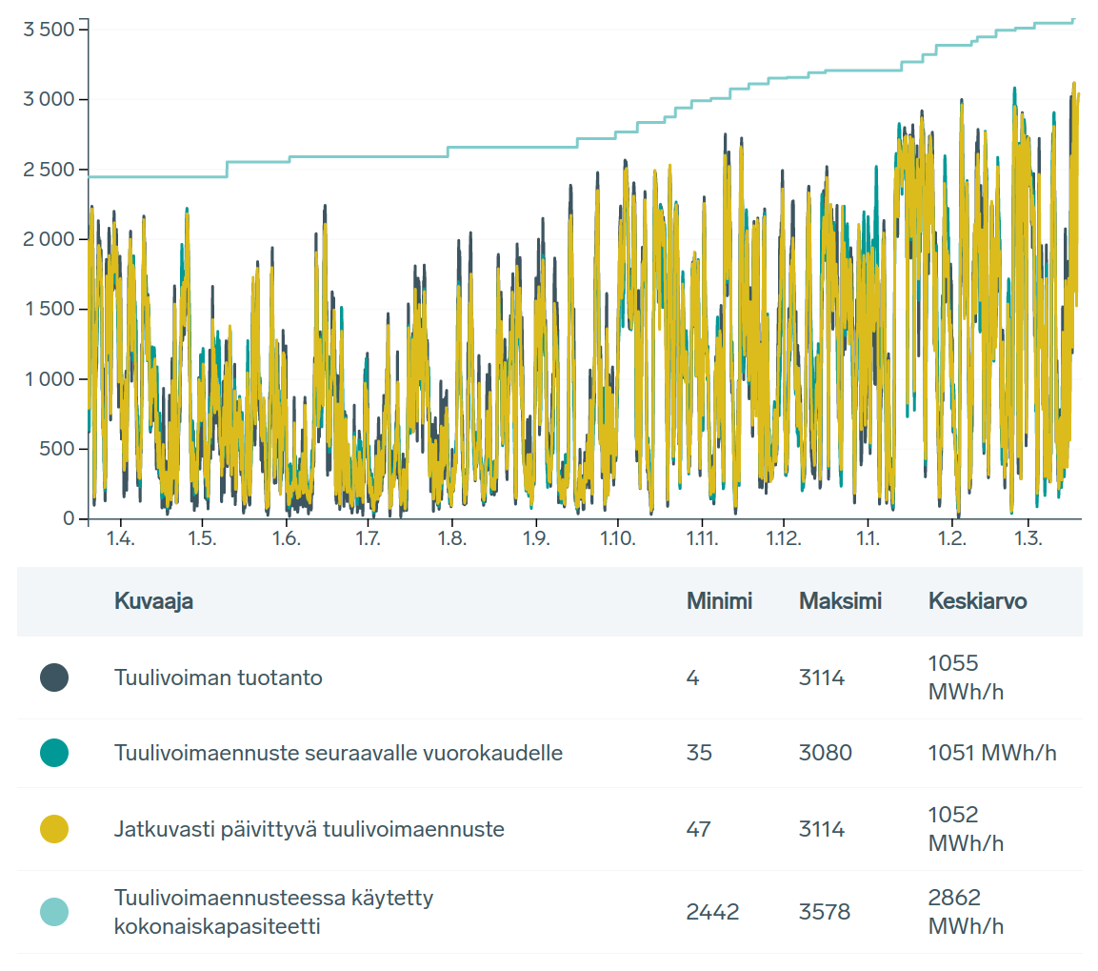Click the 1051 MWh/h average value
The height and width of the screenshot is (971, 1098).
[991, 753]
